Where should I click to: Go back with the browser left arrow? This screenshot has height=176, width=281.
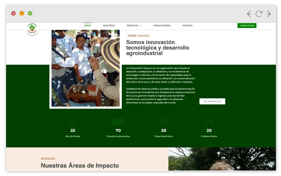[x=249, y=14]
